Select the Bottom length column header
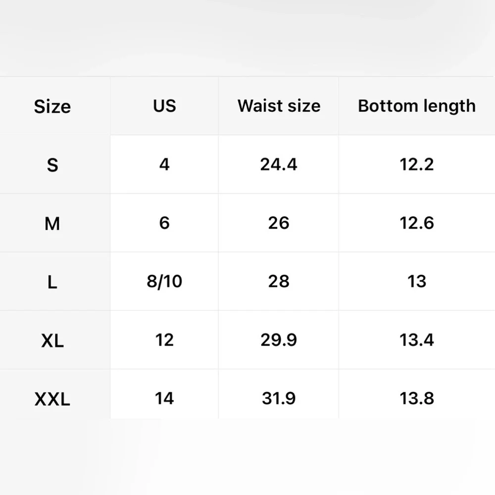Image resolution: width=495 pixels, height=495 pixels. click(416, 106)
